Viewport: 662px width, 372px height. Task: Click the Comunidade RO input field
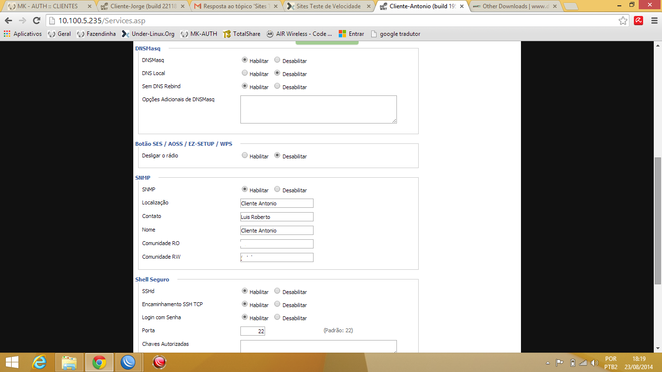277,244
